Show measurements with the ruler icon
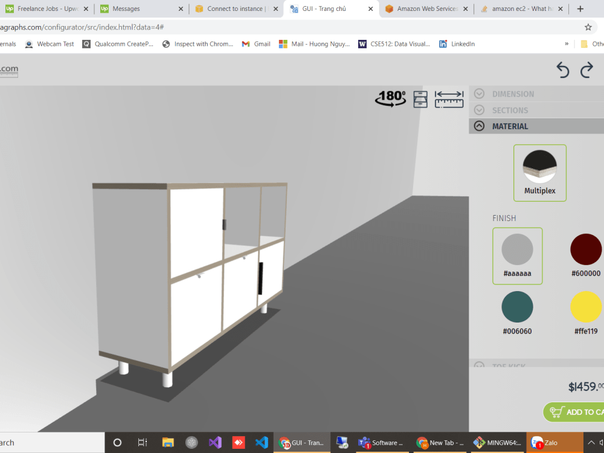 [449, 99]
